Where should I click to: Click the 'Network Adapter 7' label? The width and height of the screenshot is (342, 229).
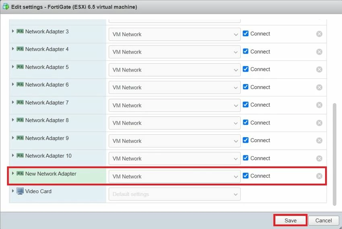pyautogui.click(x=47, y=103)
